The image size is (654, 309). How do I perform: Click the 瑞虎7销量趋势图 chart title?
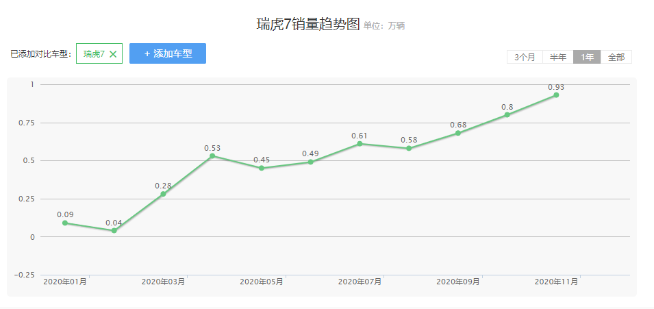307,25
